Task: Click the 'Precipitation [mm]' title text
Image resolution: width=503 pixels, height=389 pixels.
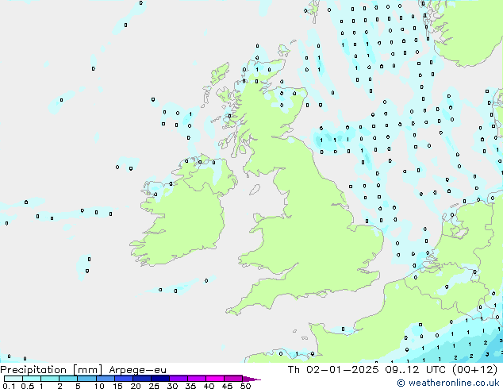Action: pyautogui.click(x=52, y=370)
